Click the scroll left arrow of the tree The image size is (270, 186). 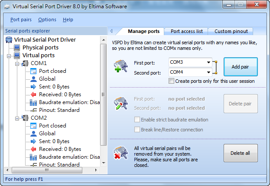pos(7,170)
